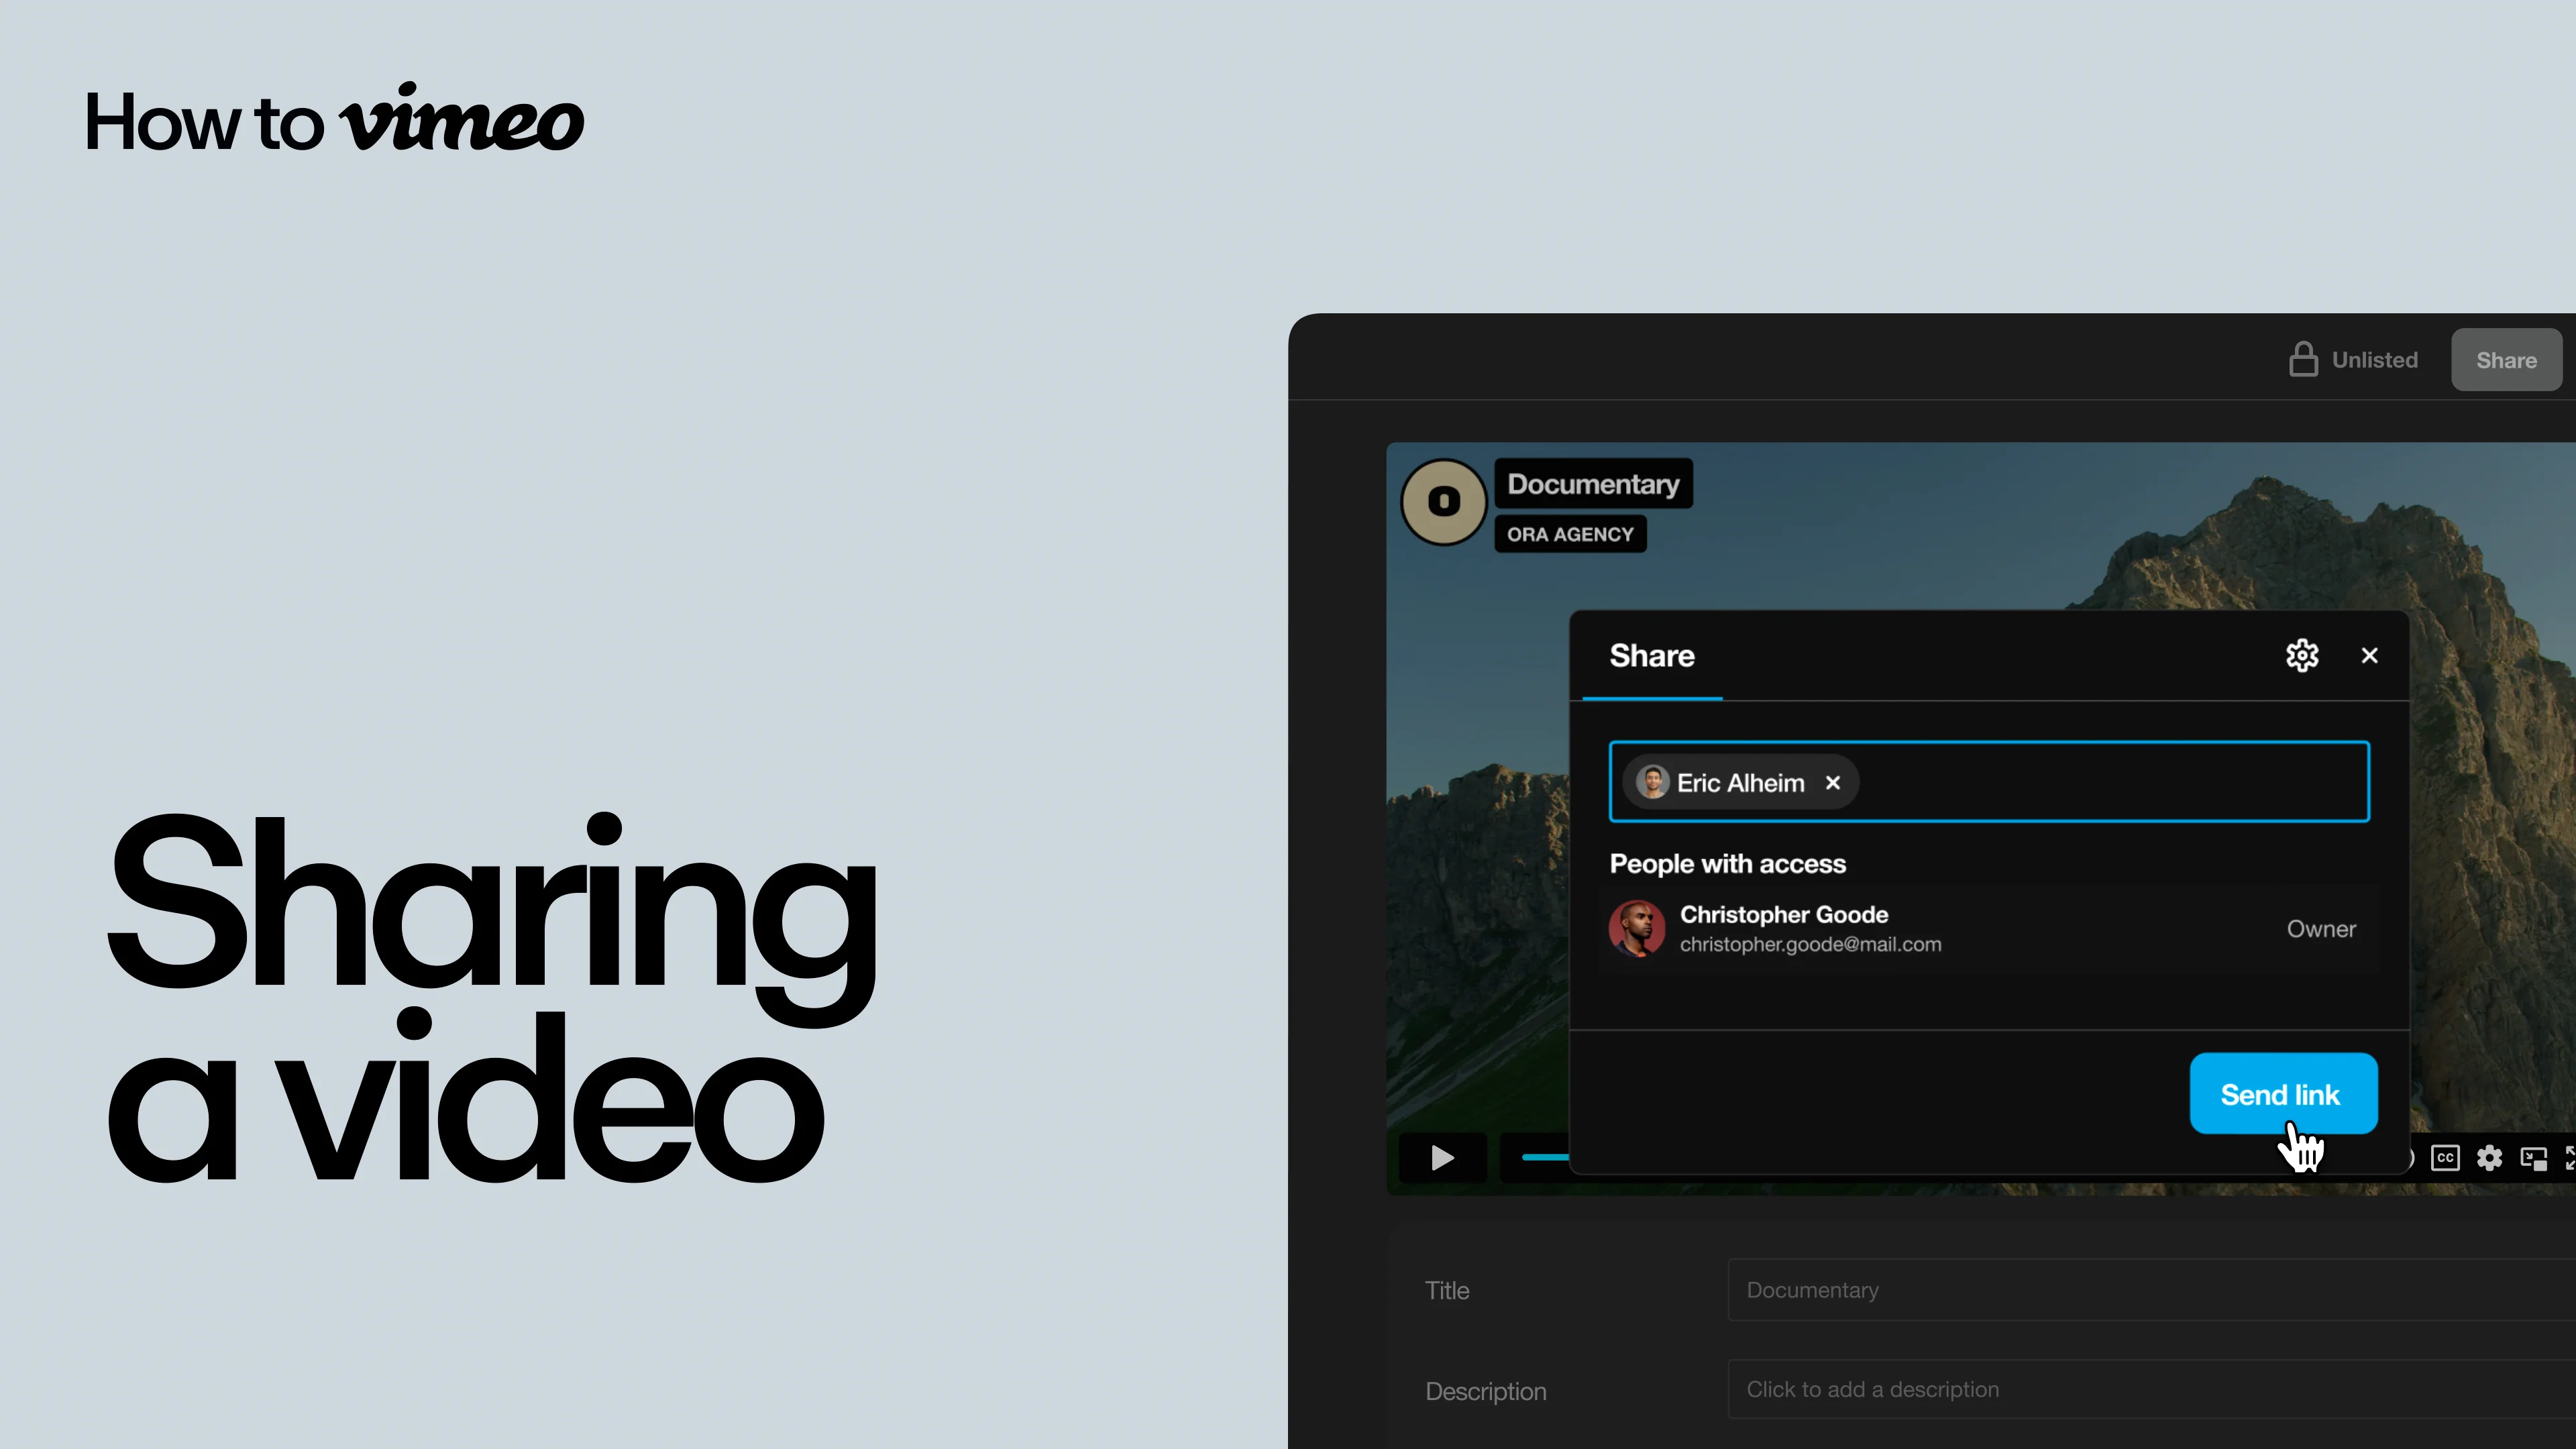
Task: Open player settings gear icon
Action: pos(2489,1158)
